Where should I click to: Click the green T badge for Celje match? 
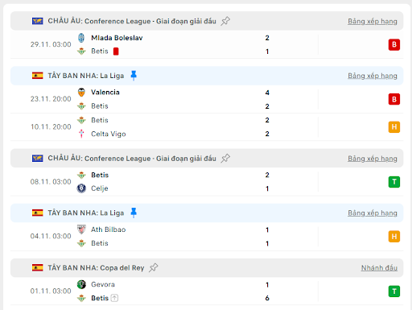coord(394,182)
